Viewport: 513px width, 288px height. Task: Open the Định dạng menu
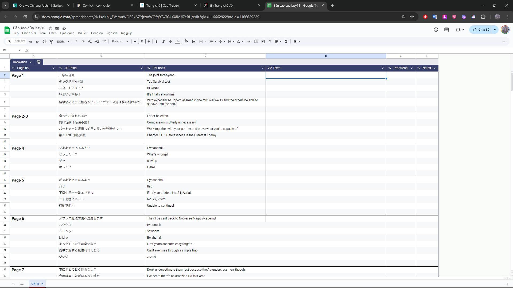(67, 33)
